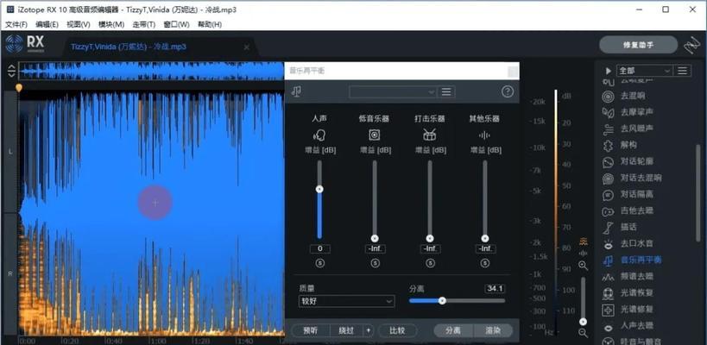Click the 比较 compare button
Screen dimensions: 707x345
point(397,330)
